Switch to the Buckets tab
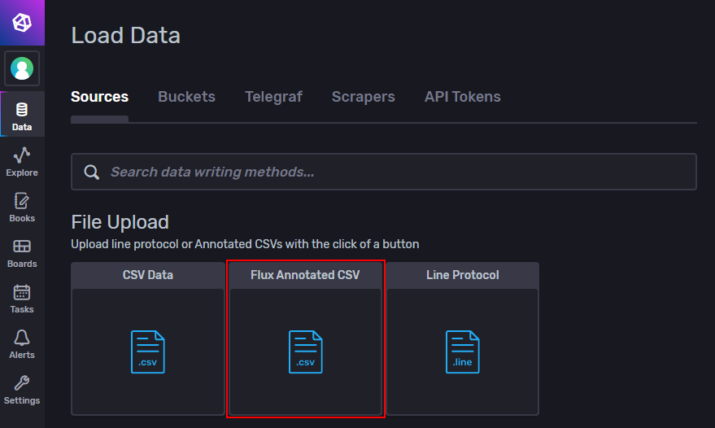 pos(186,97)
